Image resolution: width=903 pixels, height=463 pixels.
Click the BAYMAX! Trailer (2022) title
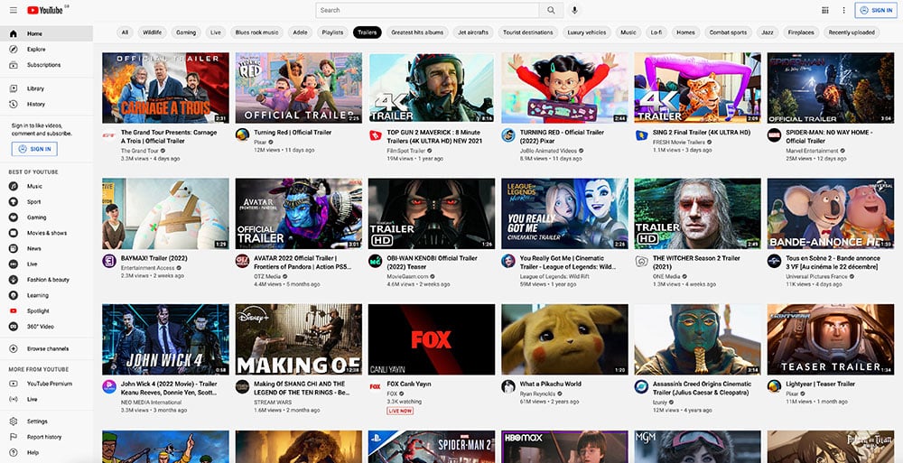tap(154, 258)
